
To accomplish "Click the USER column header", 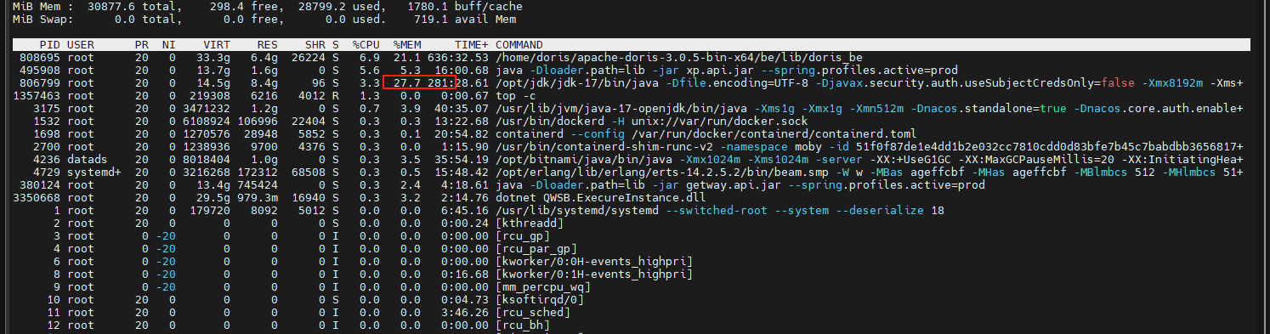I will pos(81,44).
